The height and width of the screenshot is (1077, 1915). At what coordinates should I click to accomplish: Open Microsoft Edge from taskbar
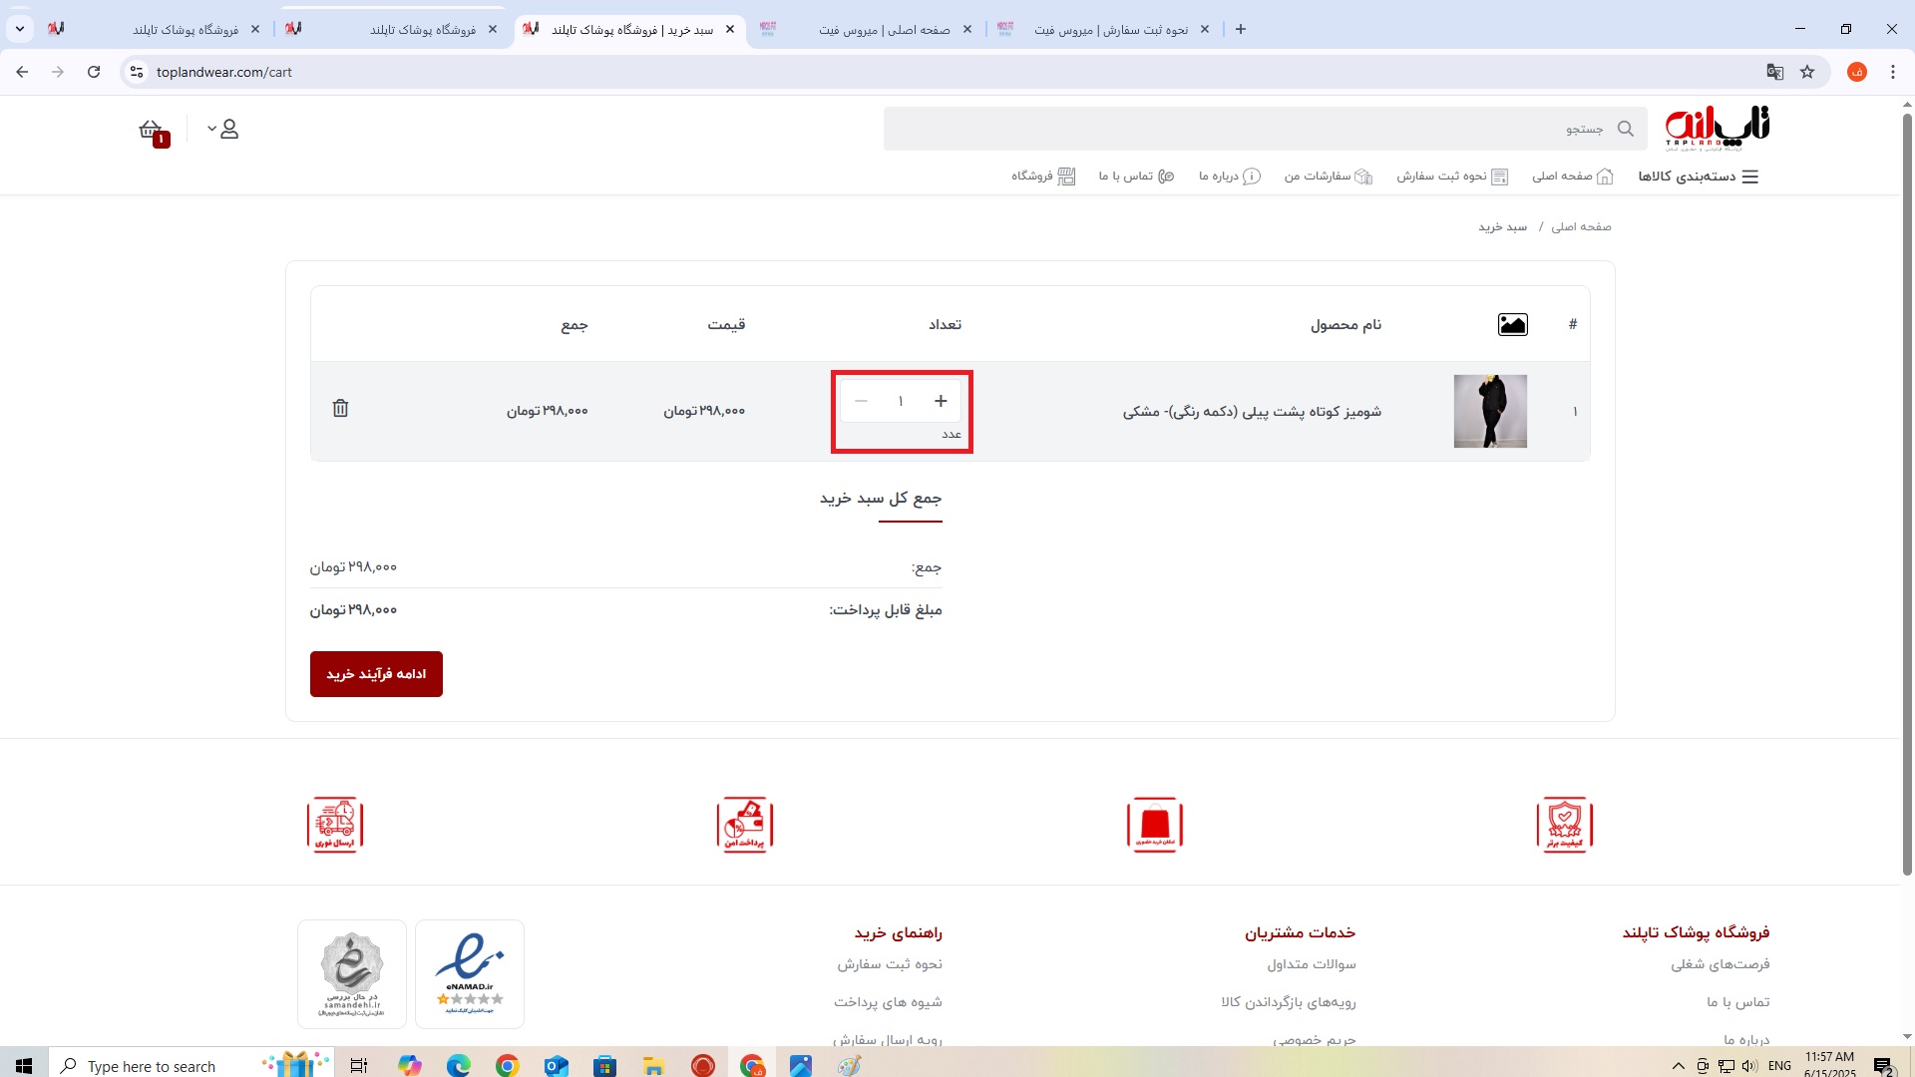point(458,1066)
